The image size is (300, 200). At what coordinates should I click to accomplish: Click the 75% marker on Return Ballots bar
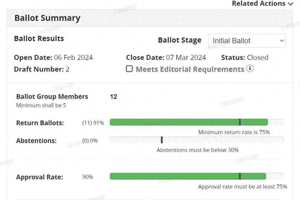pos(240,122)
